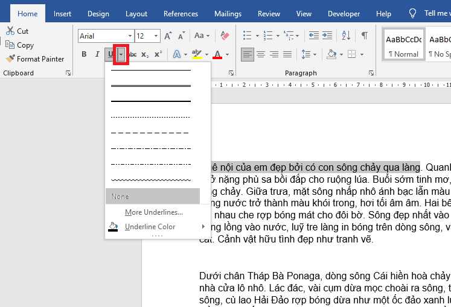This screenshot has width=451, height=307.
Task: Toggle strikethrough on selected text
Action: point(132,55)
